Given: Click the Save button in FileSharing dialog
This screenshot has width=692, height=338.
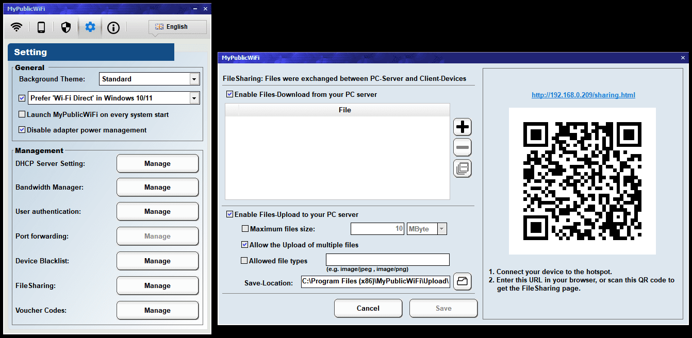Looking at the screenshot, I should pos(443,308).
